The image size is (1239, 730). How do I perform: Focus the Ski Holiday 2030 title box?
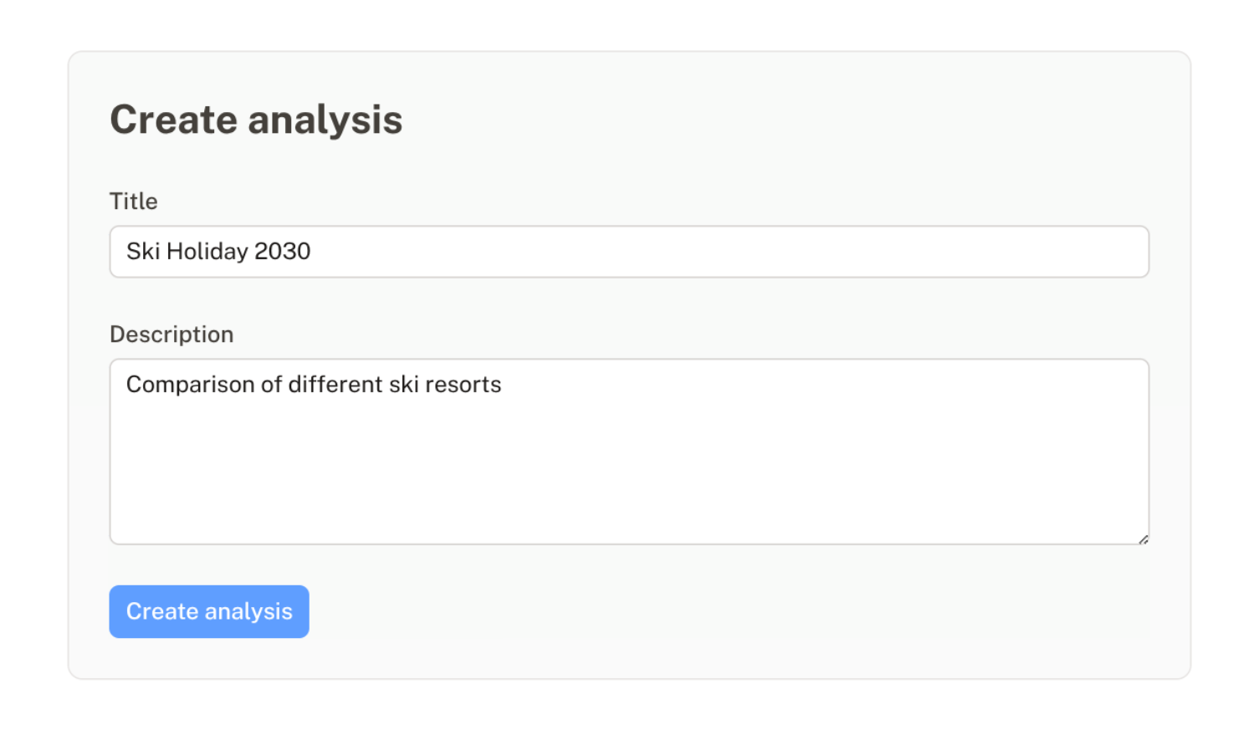click(627, 251)
